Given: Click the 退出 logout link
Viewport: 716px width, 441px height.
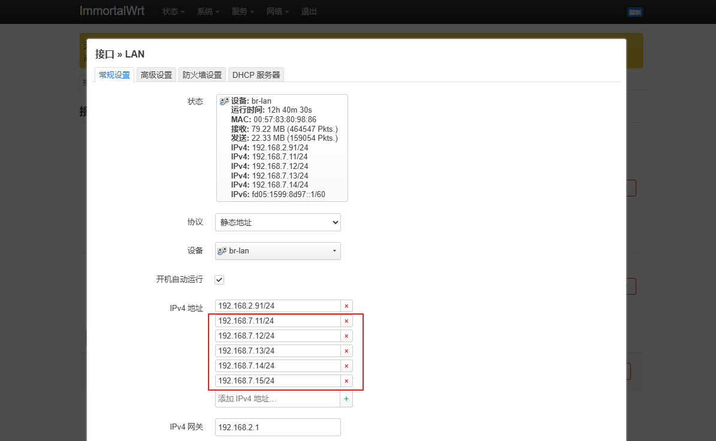Looking at the screenshot, I should pos(309,12).
